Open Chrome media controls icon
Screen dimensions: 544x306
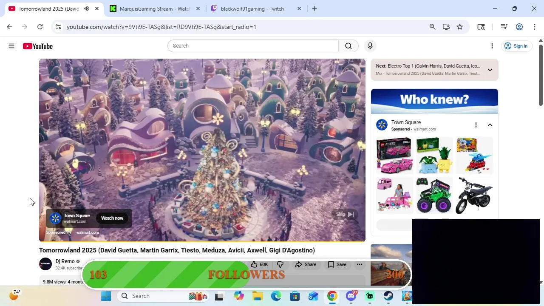[x=504, y=27]
